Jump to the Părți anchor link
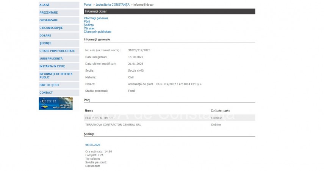The height and width of the screenshot is (171, 324). [87, 22]
